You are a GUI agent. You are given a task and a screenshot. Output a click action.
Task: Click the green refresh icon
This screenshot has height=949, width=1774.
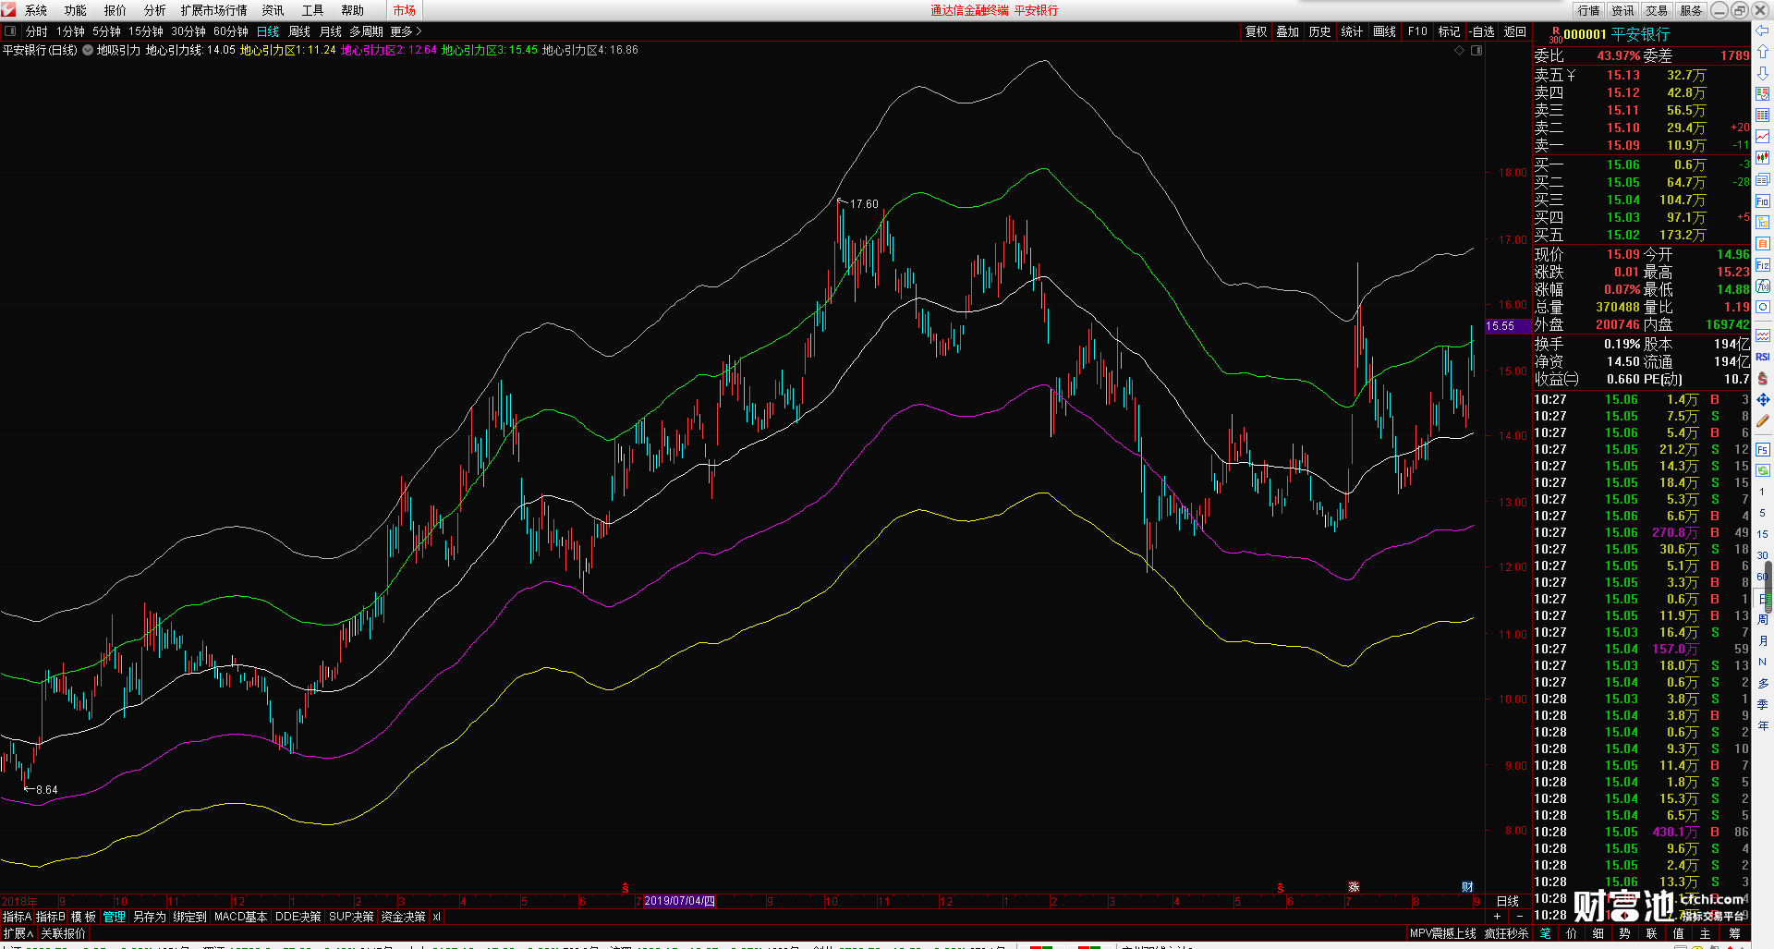1763,470
